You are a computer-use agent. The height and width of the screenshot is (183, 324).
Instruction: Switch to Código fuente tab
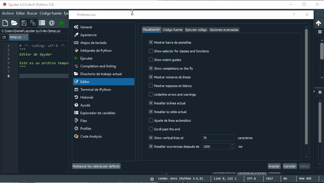pos(173,30)
